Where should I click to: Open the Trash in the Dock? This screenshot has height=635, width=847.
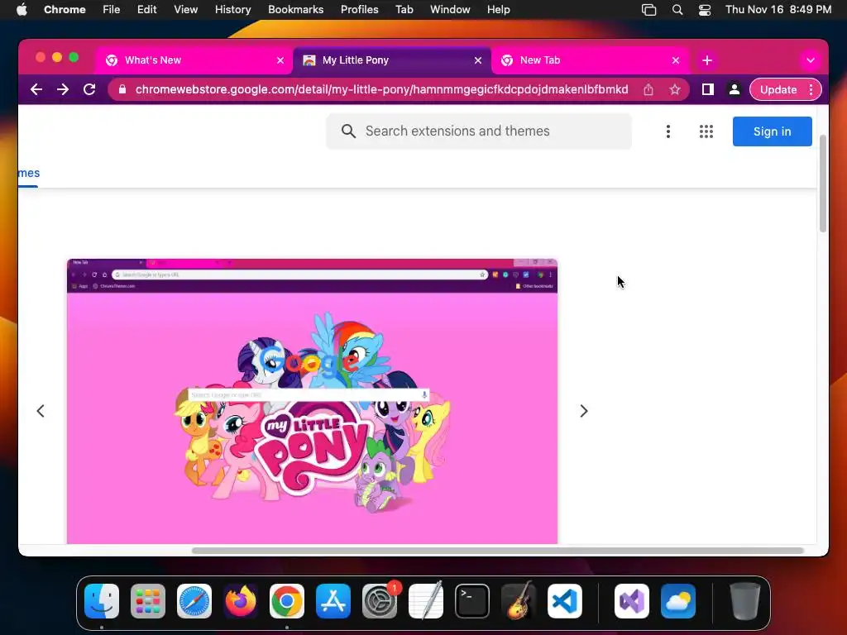click(x=745, y=601)
